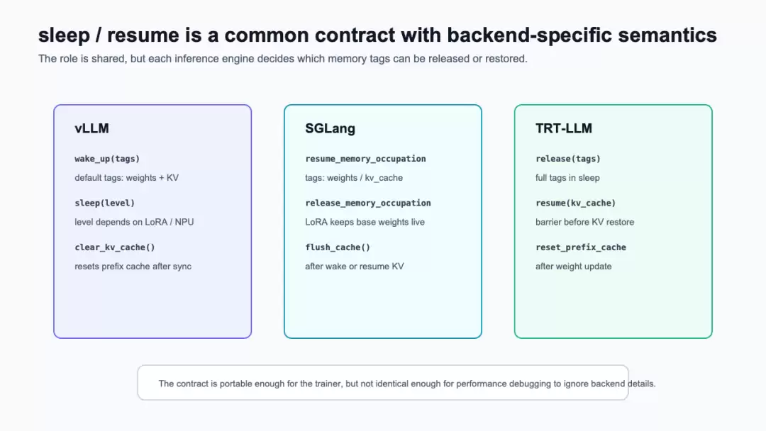The width and height of the screenshot is (766, 431).
Task: Click reset_prefix_cache code label
Action: [581, 247]
